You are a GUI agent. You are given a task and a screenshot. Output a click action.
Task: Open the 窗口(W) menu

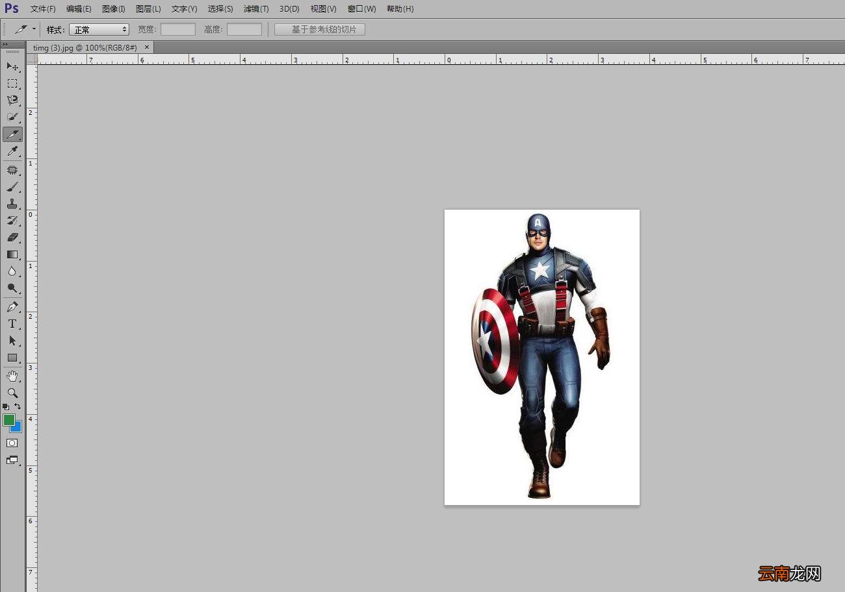pos(361,9)
